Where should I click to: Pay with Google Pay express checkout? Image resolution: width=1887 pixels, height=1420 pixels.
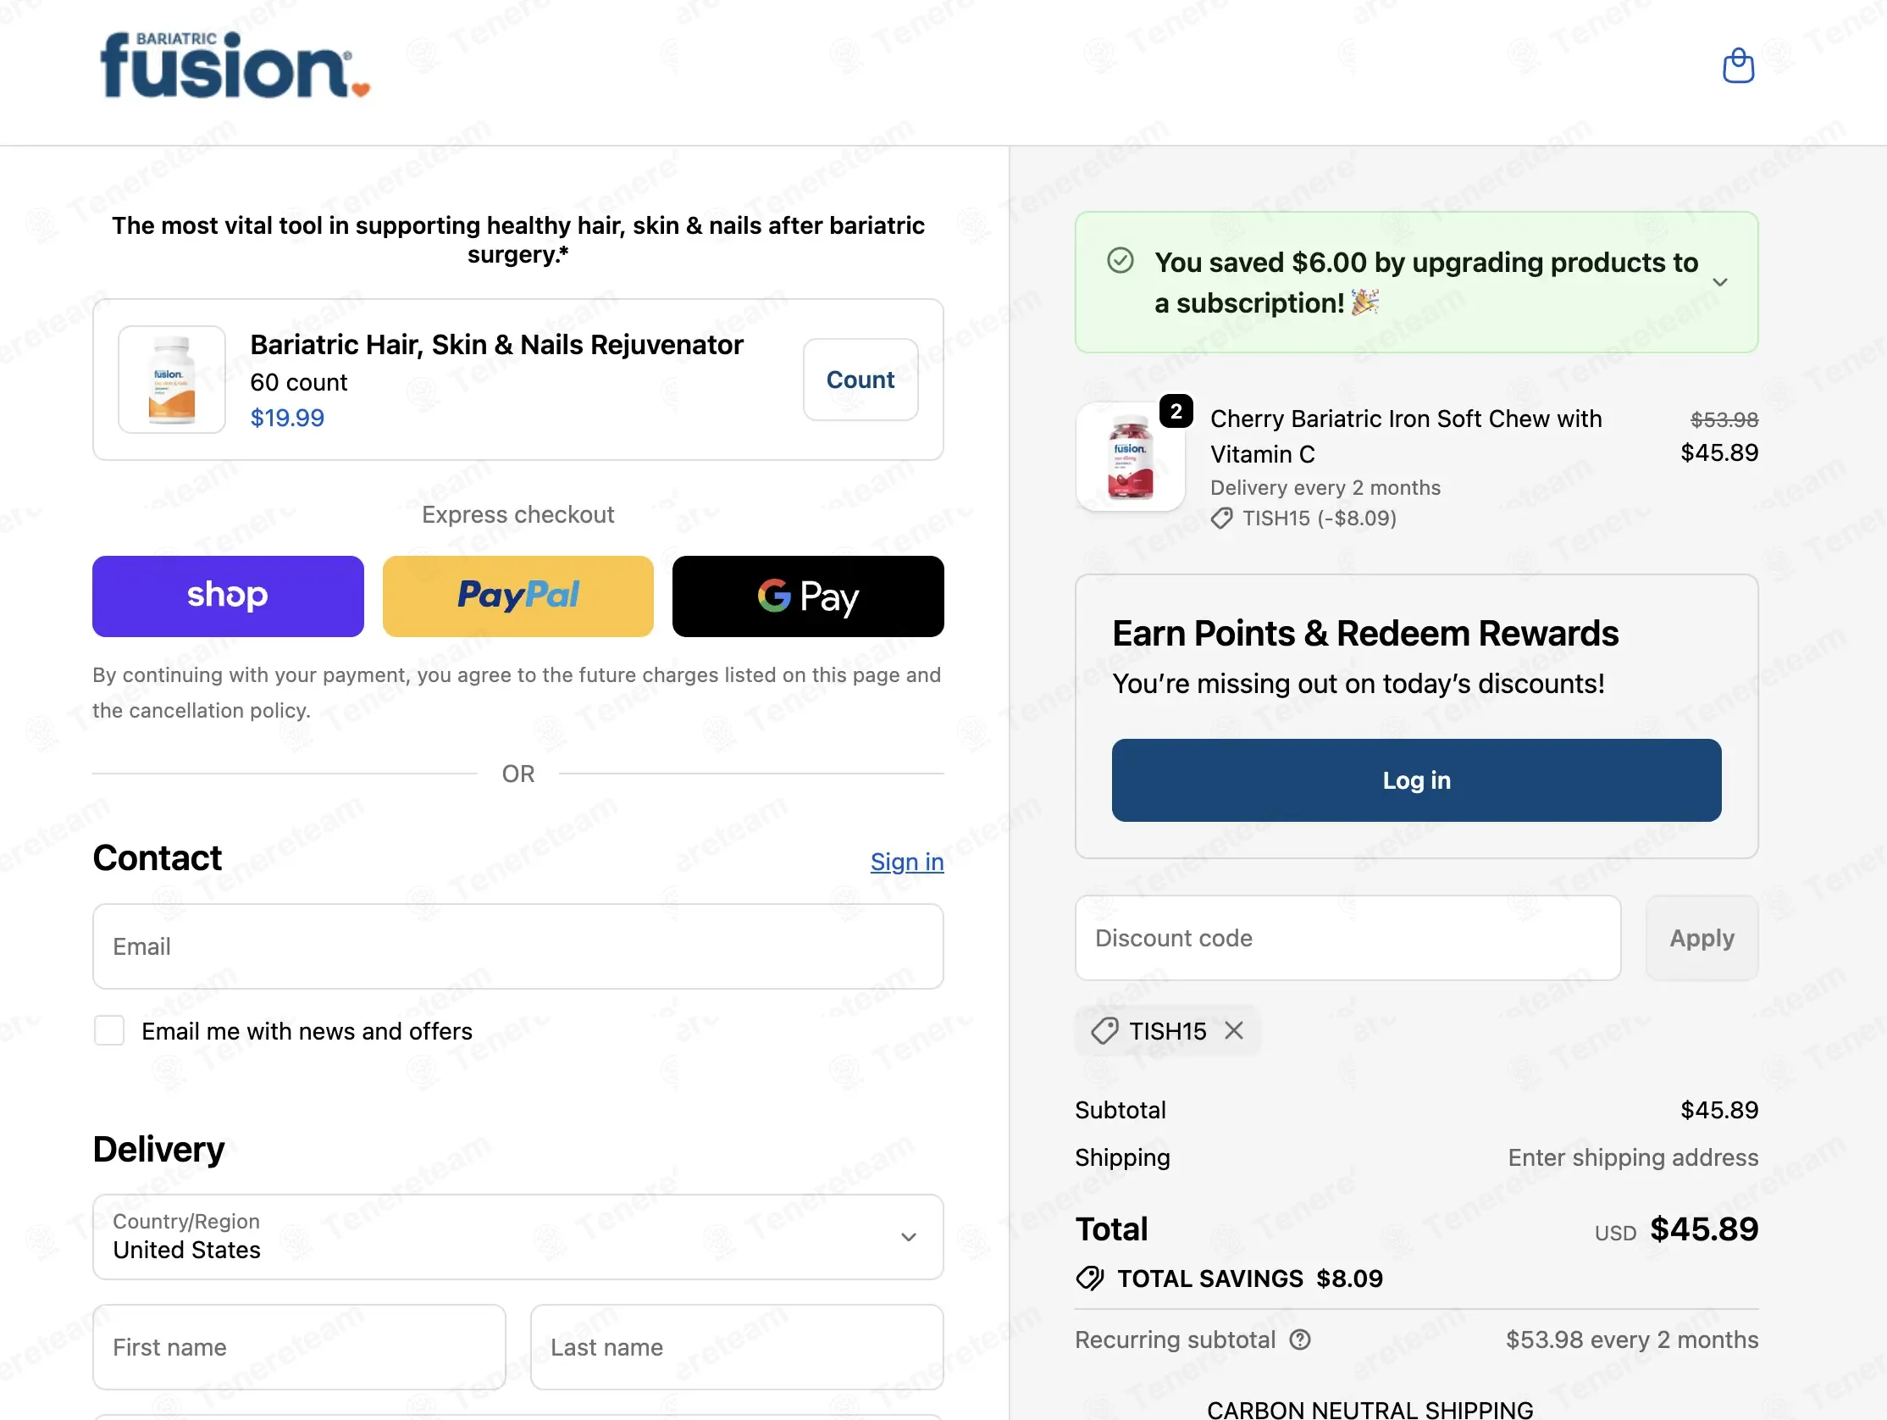click(808, 596)
